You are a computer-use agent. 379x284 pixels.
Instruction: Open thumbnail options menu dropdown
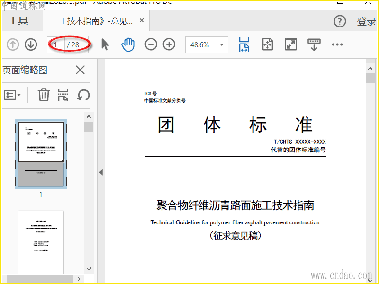12,95
